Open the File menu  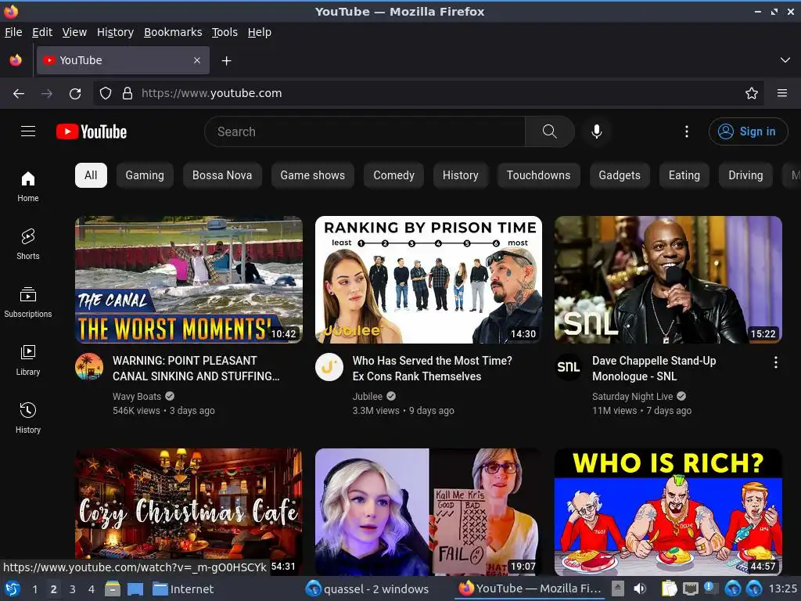(x=13, y=32)
